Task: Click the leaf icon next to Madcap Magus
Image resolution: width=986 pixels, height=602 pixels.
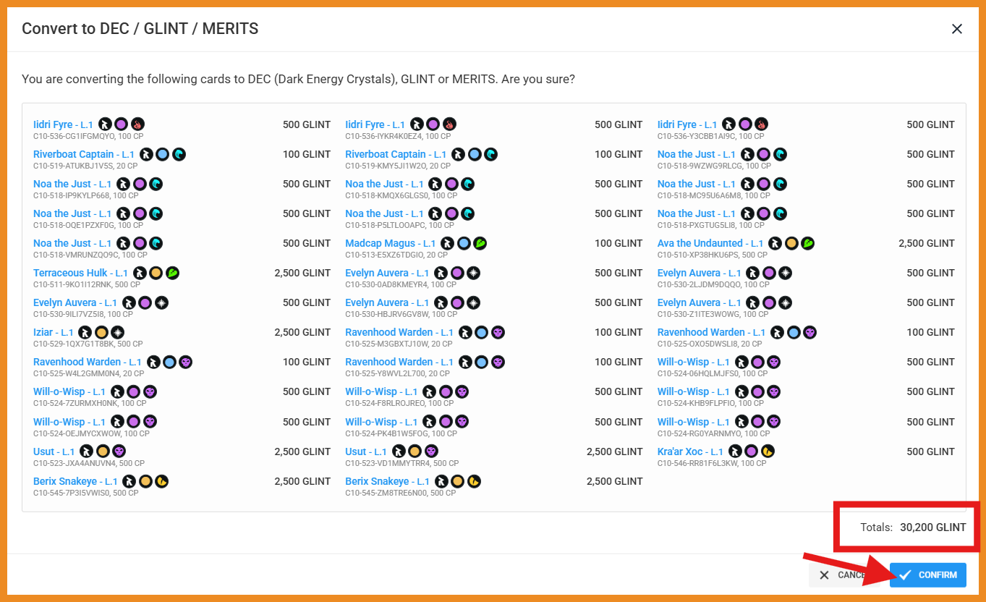Action: coord(480,244)
